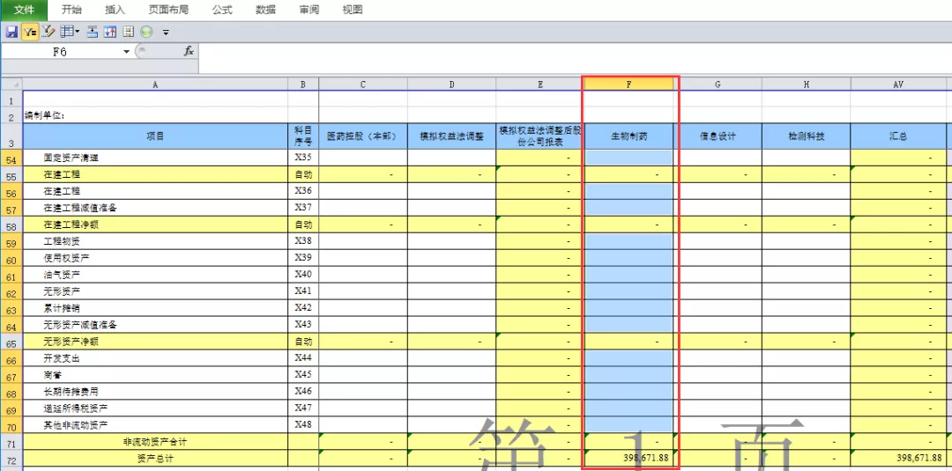Click the grid with orange cells icon
Image resolution: width=952 pixels, height=471 pixels.
129,32
